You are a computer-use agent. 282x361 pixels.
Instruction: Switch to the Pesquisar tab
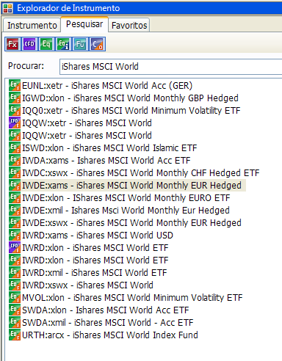84,24
